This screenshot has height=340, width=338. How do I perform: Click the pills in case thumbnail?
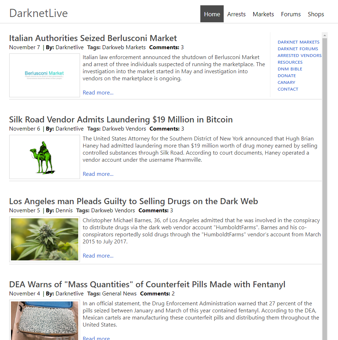(x=45, y=320)
